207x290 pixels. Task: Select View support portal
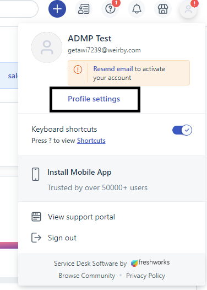click(x=81, y=217)
